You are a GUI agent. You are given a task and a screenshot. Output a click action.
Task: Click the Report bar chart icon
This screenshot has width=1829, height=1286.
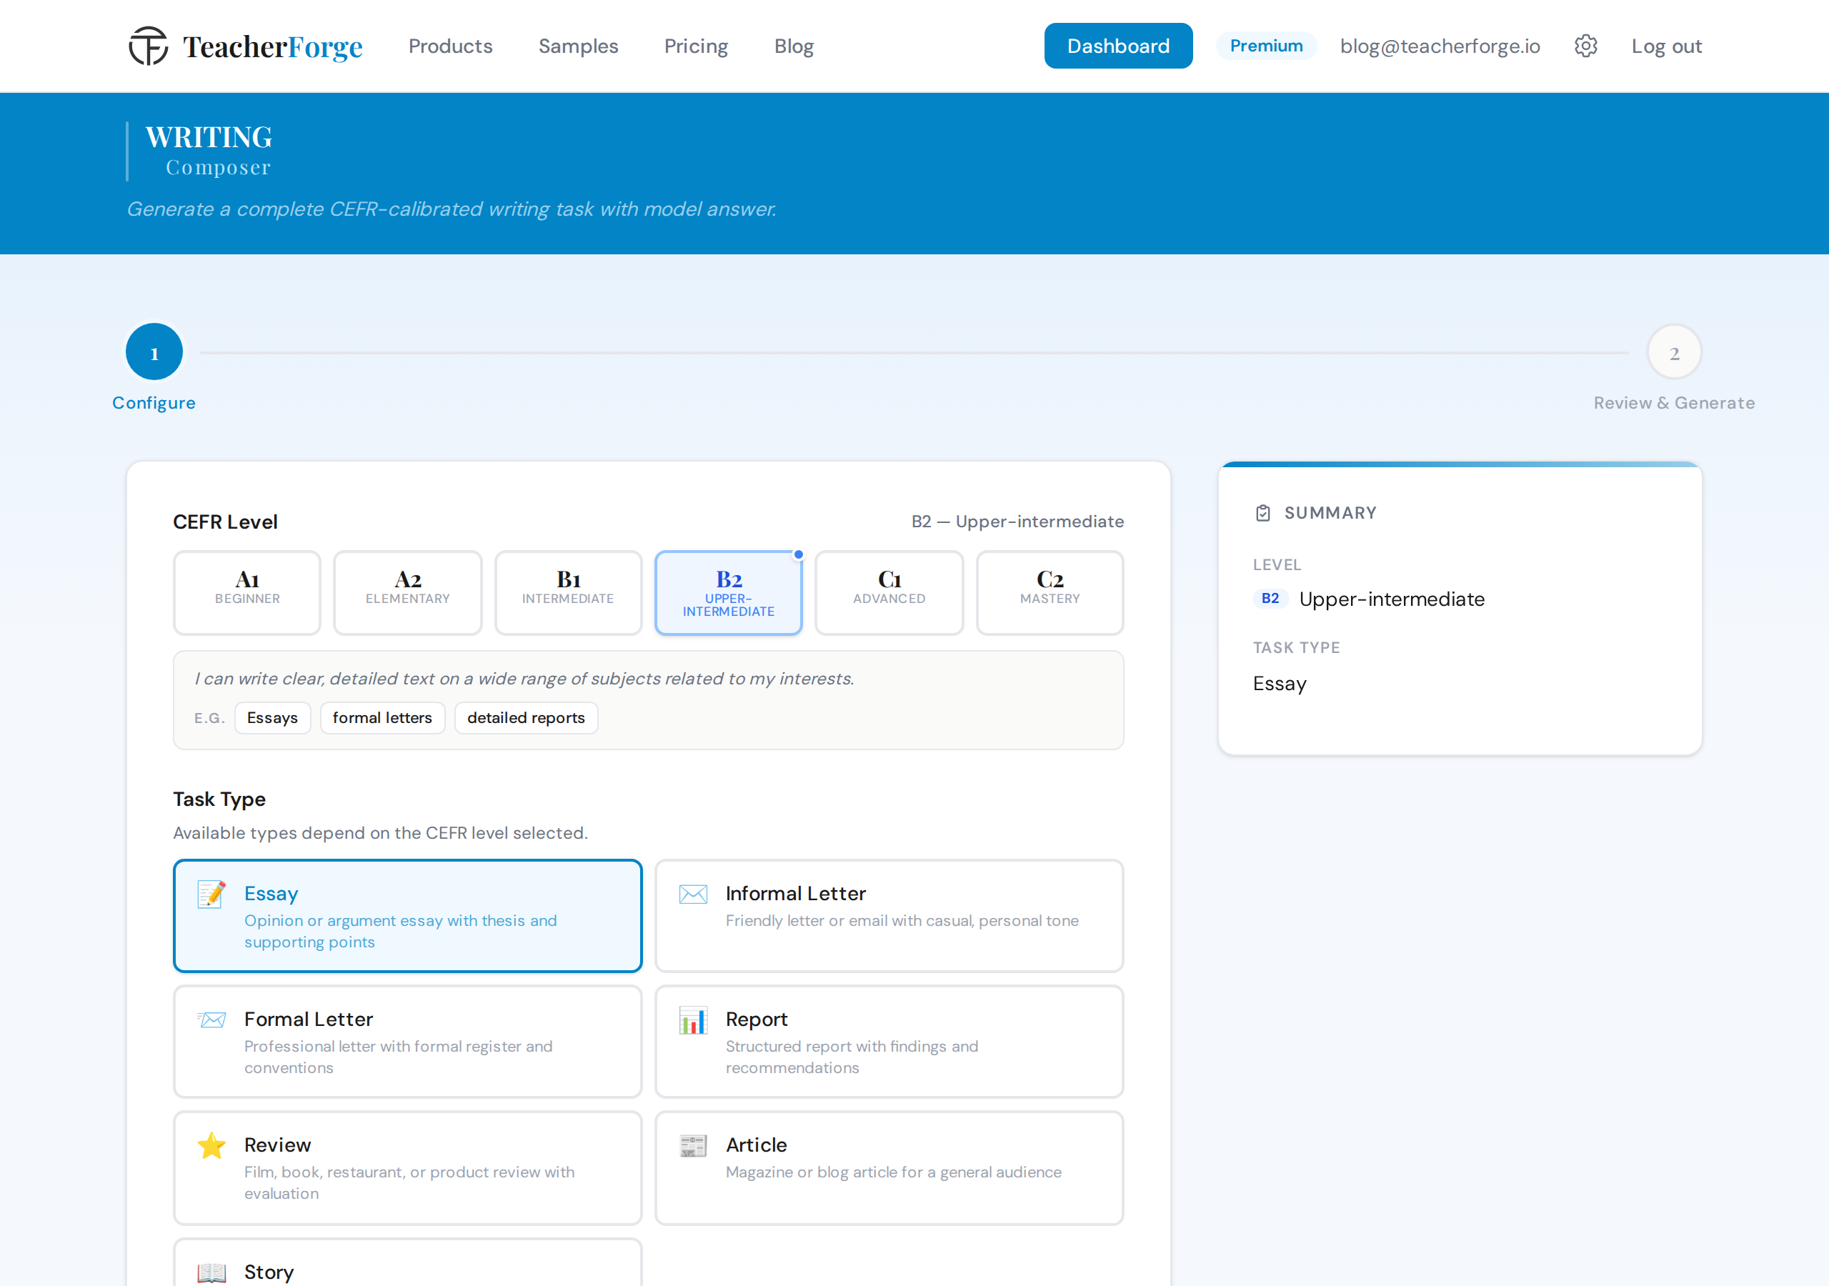click(692, 1020)
